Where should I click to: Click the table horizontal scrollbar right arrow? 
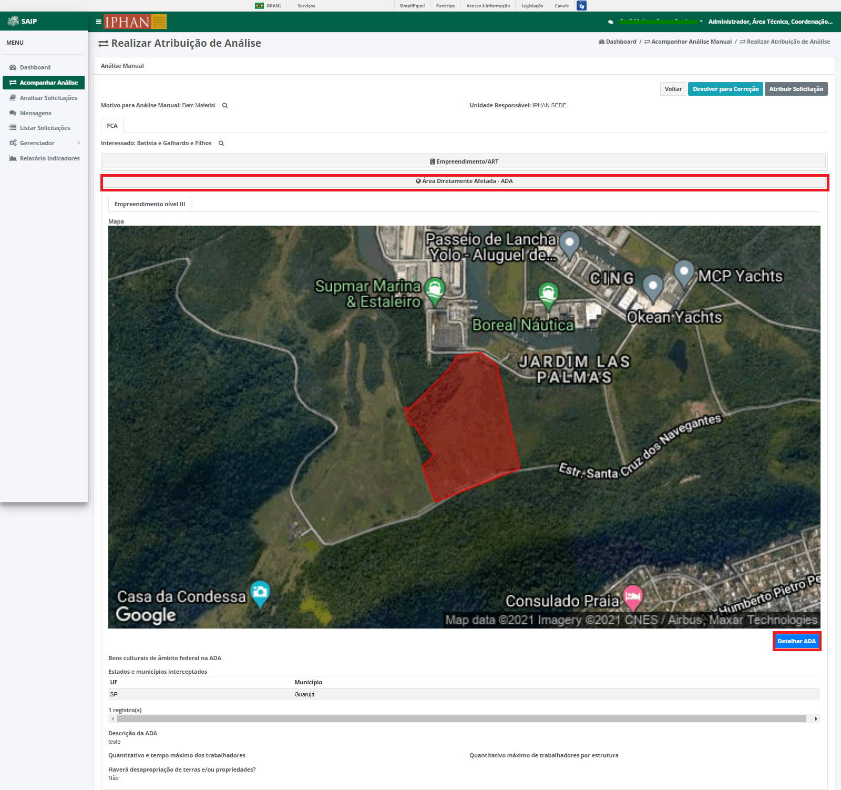[816, 719]
